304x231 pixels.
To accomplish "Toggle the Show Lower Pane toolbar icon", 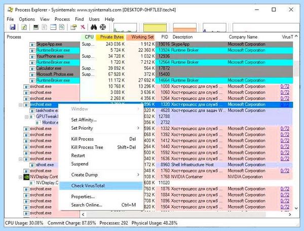I will [53, 27].
